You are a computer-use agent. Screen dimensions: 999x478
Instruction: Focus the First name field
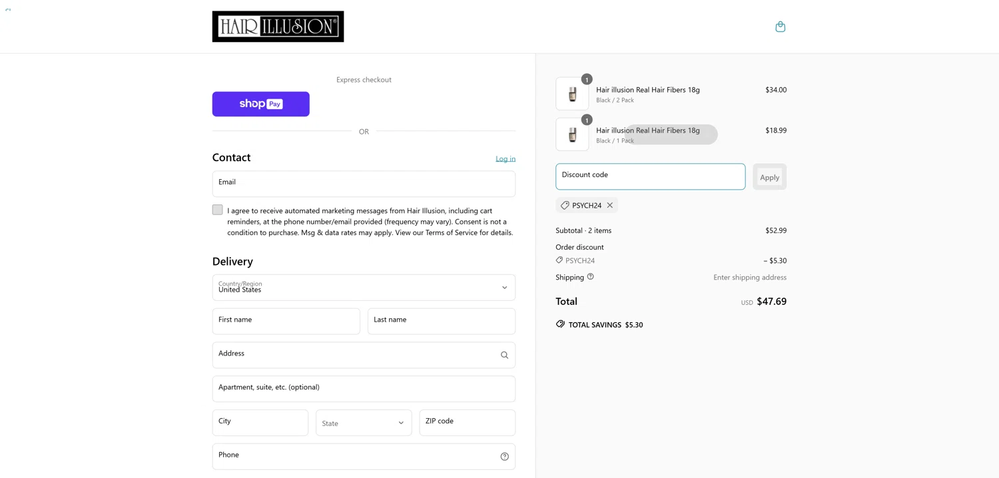pyautogui.click(x=286, y=322)
